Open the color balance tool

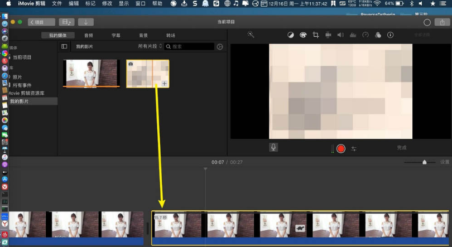click(291, 35)
